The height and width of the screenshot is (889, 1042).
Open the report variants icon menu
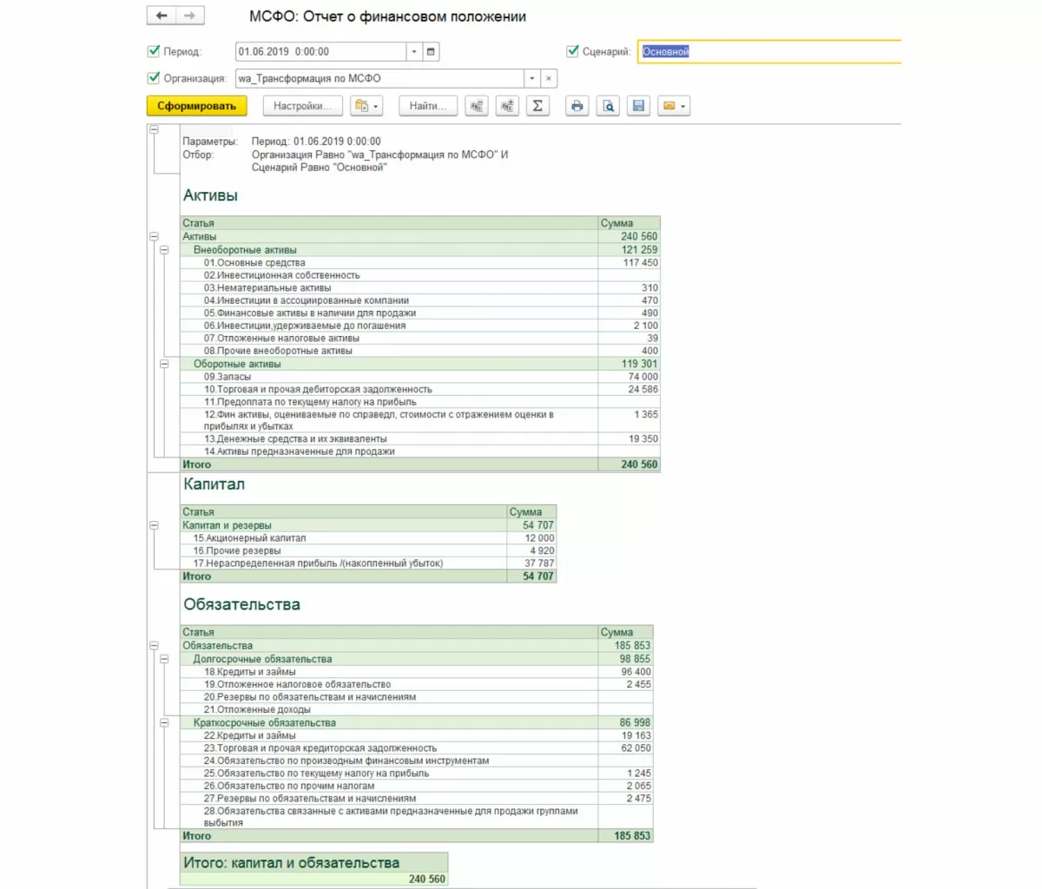(x=366, y=106)
